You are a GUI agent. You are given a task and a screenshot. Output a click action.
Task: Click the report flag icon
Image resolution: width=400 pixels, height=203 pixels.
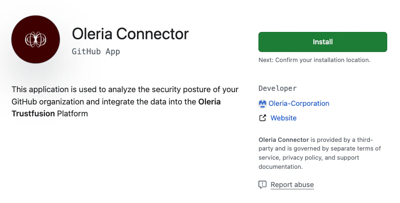[x=263, y=185]
